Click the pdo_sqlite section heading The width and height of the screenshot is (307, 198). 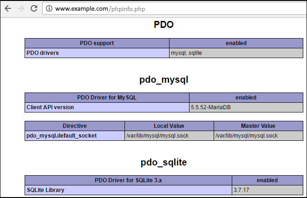point(163,162)
